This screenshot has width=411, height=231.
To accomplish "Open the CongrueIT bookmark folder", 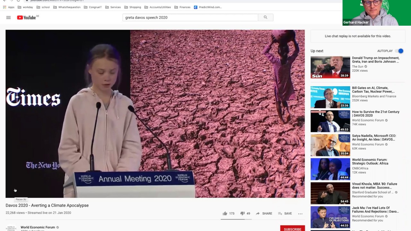I will click(x=93, y=7).
